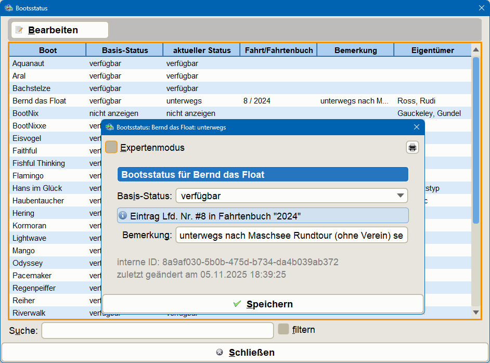
Task: Click the boat icon in the dialog title bar
Action: 110,127
